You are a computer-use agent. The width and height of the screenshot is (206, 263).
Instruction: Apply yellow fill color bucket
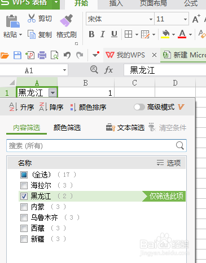(165, 34)
